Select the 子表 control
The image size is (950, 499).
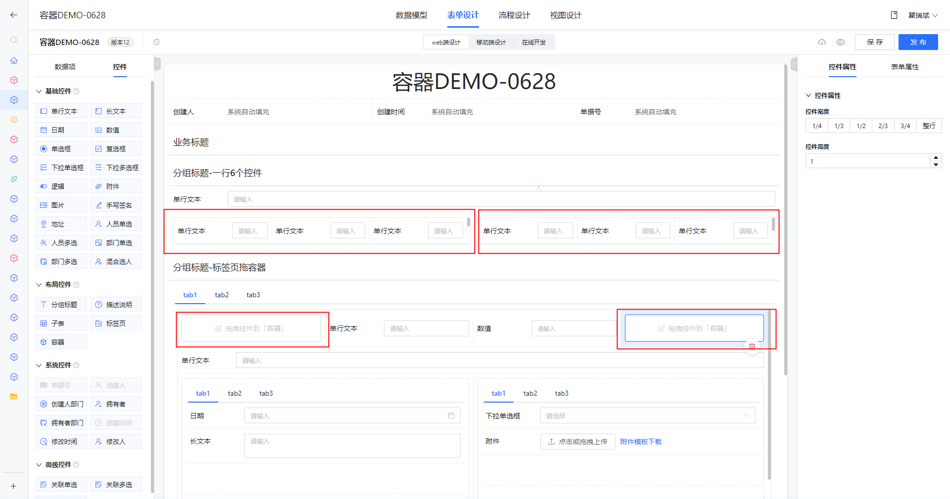[61, 323]
